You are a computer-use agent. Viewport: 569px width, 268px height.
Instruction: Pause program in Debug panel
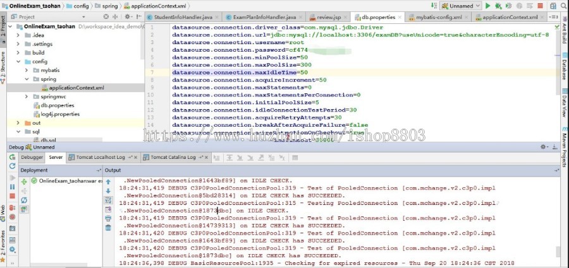13,187
